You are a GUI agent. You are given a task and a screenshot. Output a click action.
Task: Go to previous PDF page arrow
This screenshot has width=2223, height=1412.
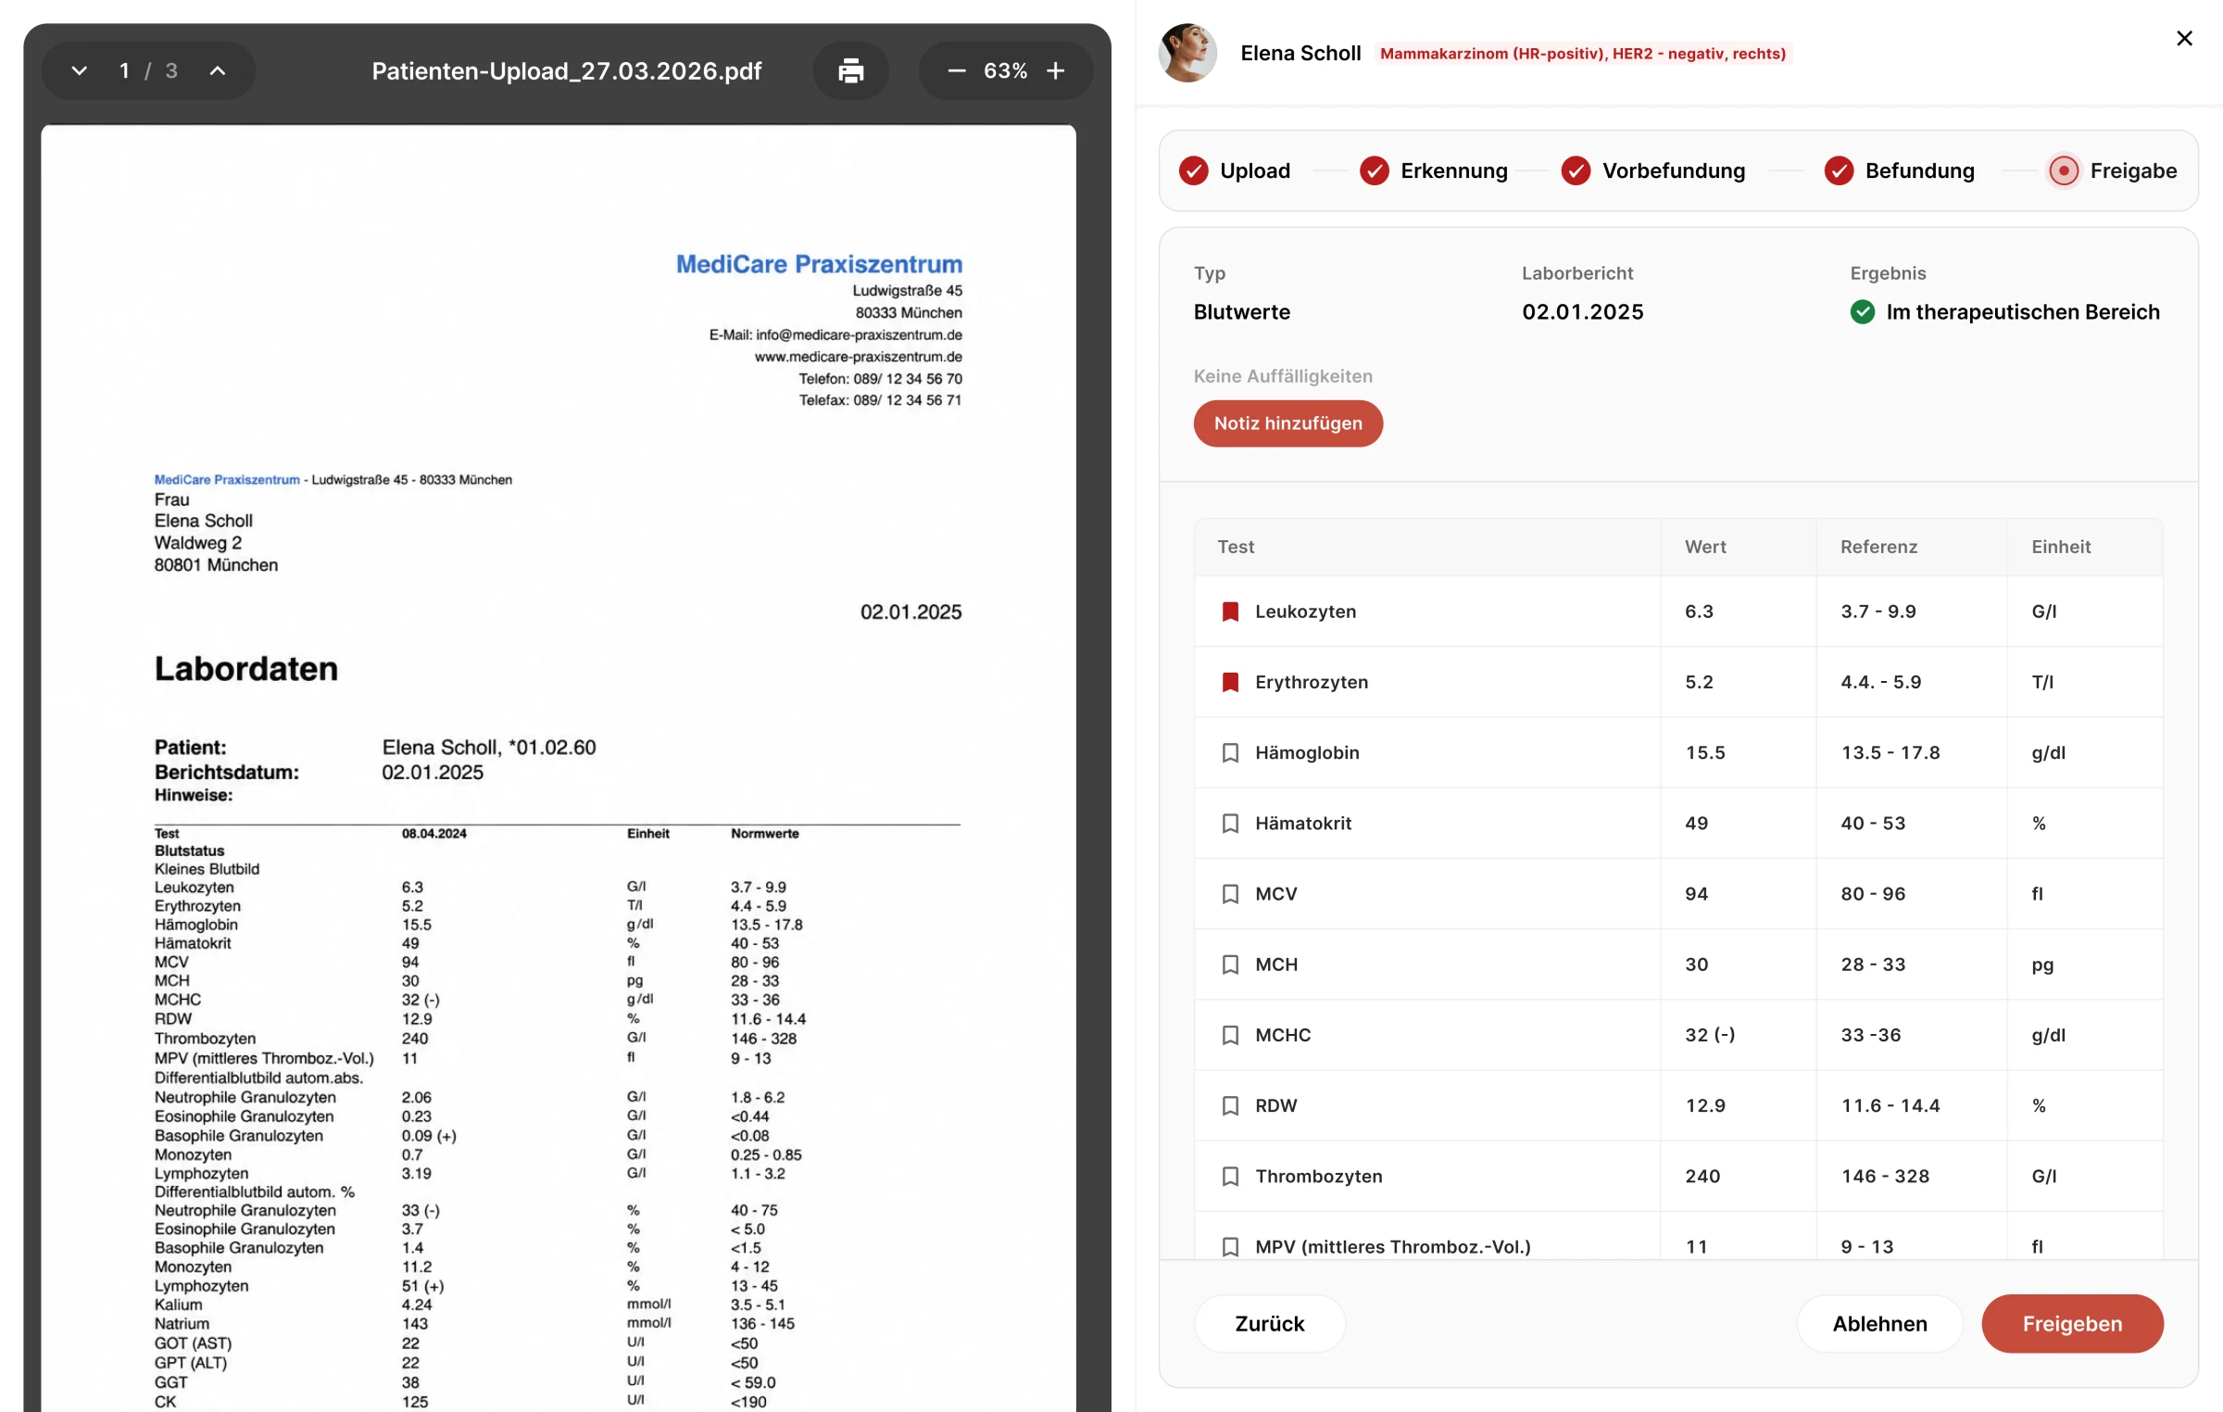tap(218, 70)
